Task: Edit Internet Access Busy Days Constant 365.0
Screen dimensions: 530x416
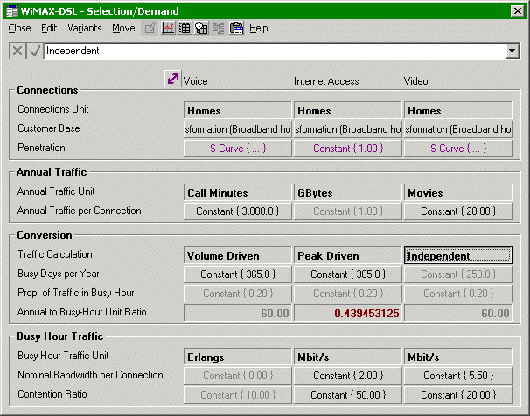Action: tap(347, 274)
